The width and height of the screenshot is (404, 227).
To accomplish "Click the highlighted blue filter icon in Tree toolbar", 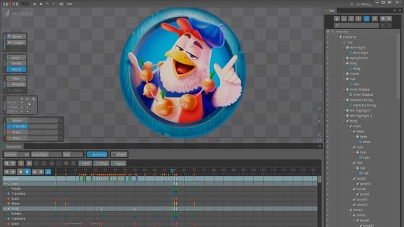I will [366, 18].
